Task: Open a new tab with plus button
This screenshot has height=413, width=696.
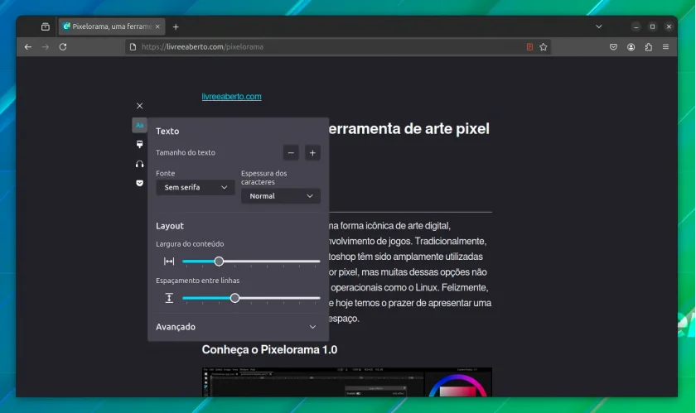Action: coord(176,26)
